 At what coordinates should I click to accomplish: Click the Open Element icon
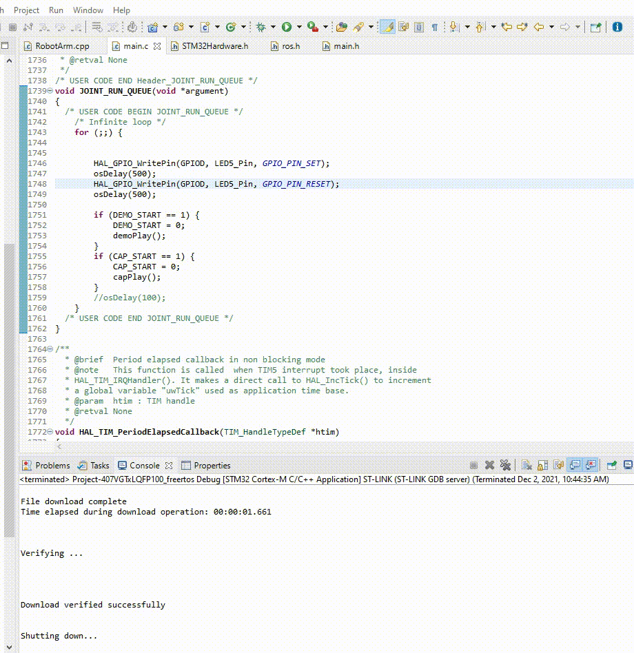point(342,28)
